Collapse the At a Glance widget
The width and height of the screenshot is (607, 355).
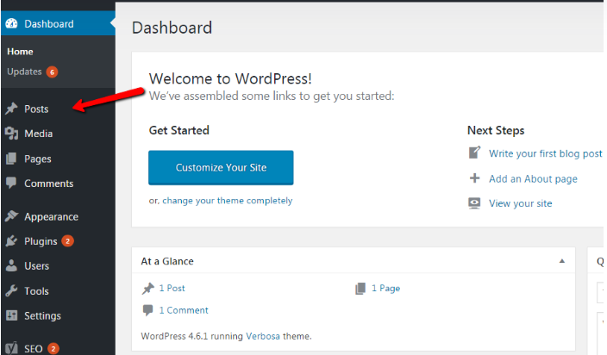562,261
